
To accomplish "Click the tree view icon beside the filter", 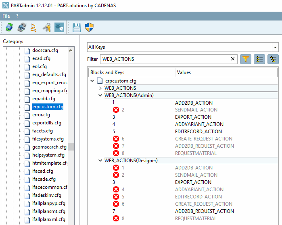I will [273, 59].
